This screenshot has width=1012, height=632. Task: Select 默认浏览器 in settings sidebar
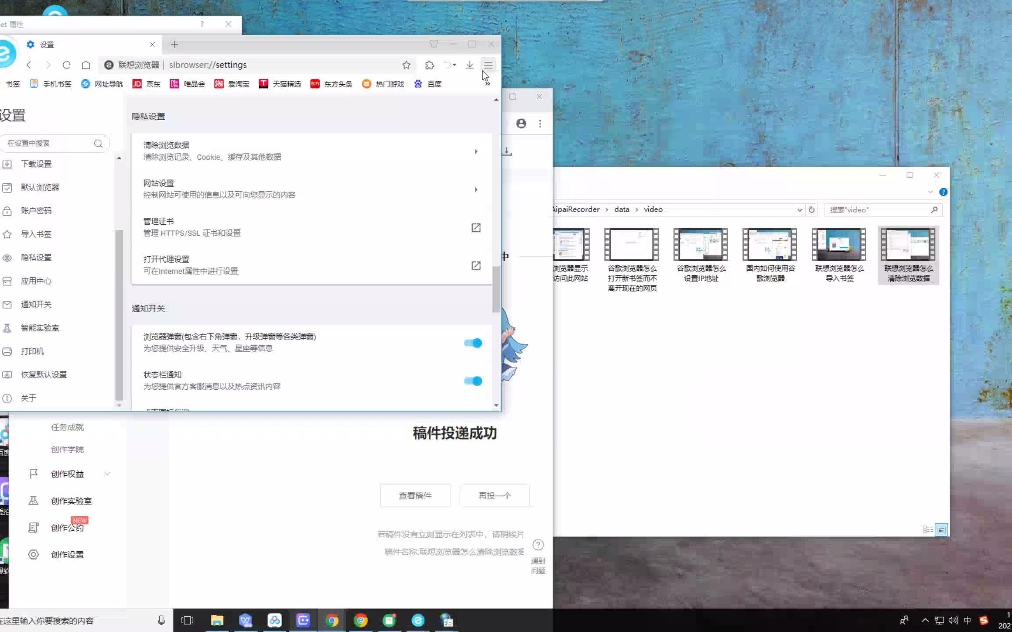[40, 187]
